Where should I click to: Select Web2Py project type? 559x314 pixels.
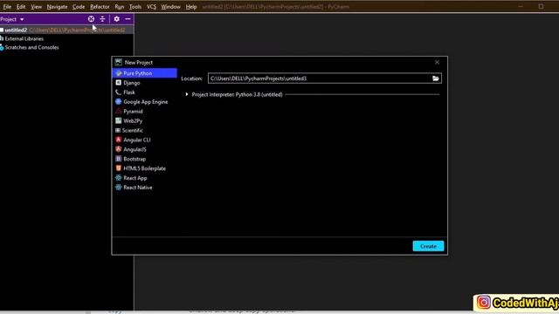pyautogui.click(x=144, y=120)
